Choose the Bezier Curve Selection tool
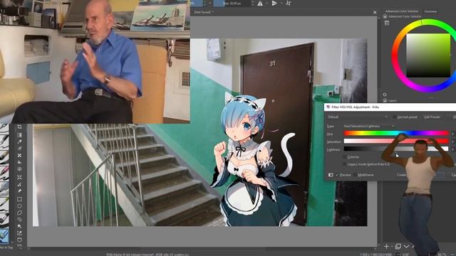Screen dimensions: 456x256 click(x=19, y=240)
